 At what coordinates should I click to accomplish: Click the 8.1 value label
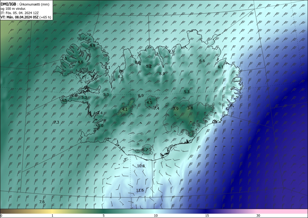pos(107,67)
